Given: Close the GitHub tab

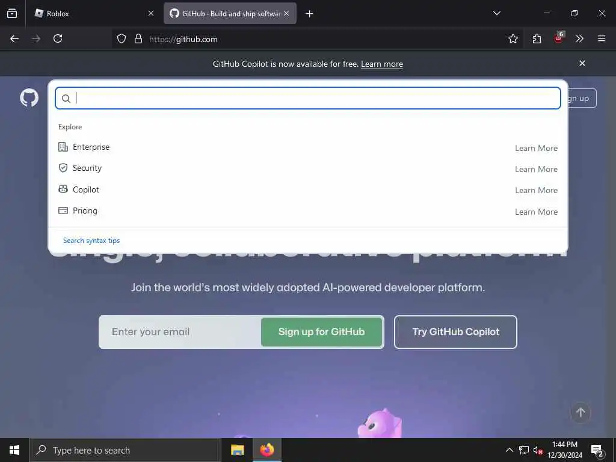Looking at the screenshot, I should point(286,13).
